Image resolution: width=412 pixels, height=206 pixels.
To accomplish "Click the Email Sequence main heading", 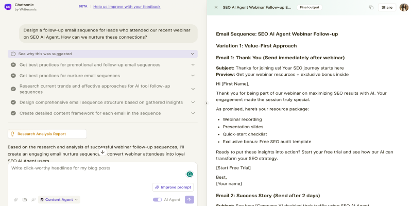I will pos(277,34).
